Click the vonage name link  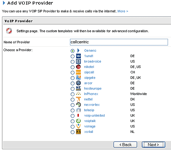[90, 126]
